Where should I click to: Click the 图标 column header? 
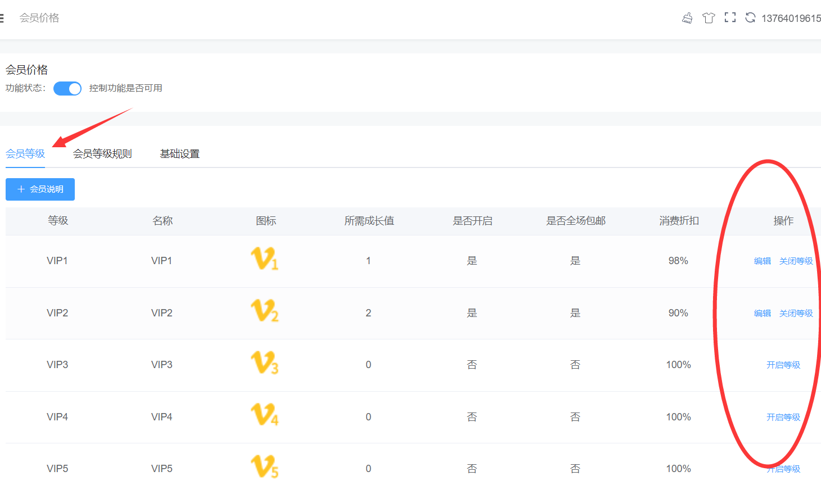(x=266, y=221)
